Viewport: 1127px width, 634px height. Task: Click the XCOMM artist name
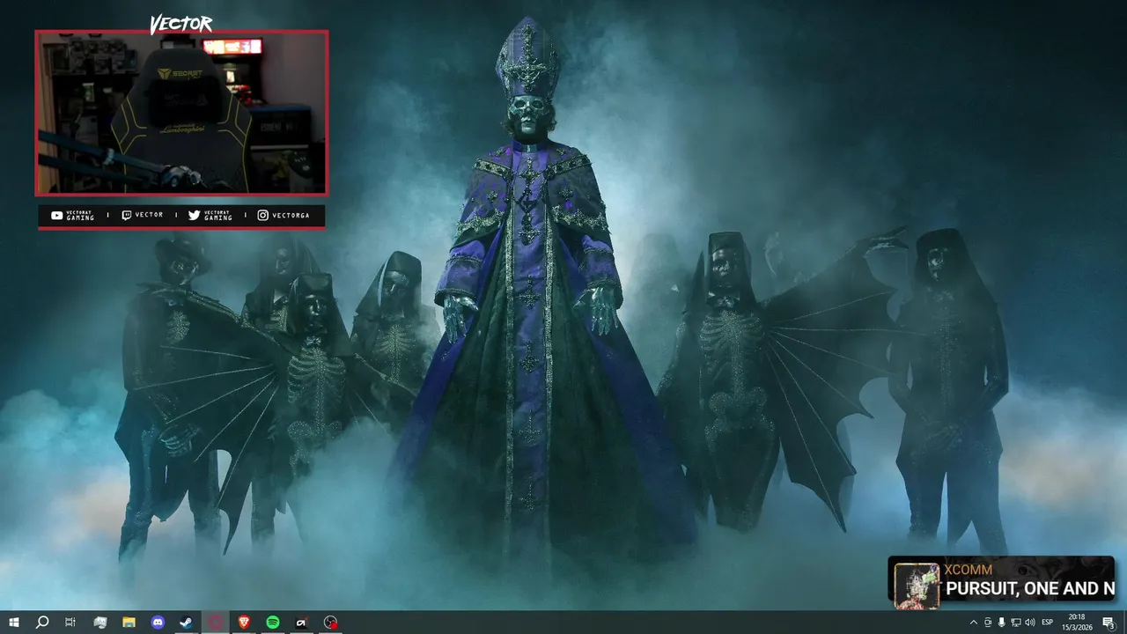969,570
